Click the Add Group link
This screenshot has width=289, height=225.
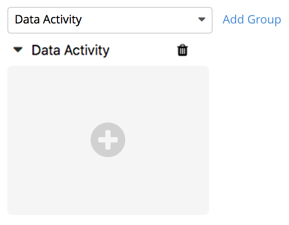[251, 20]
